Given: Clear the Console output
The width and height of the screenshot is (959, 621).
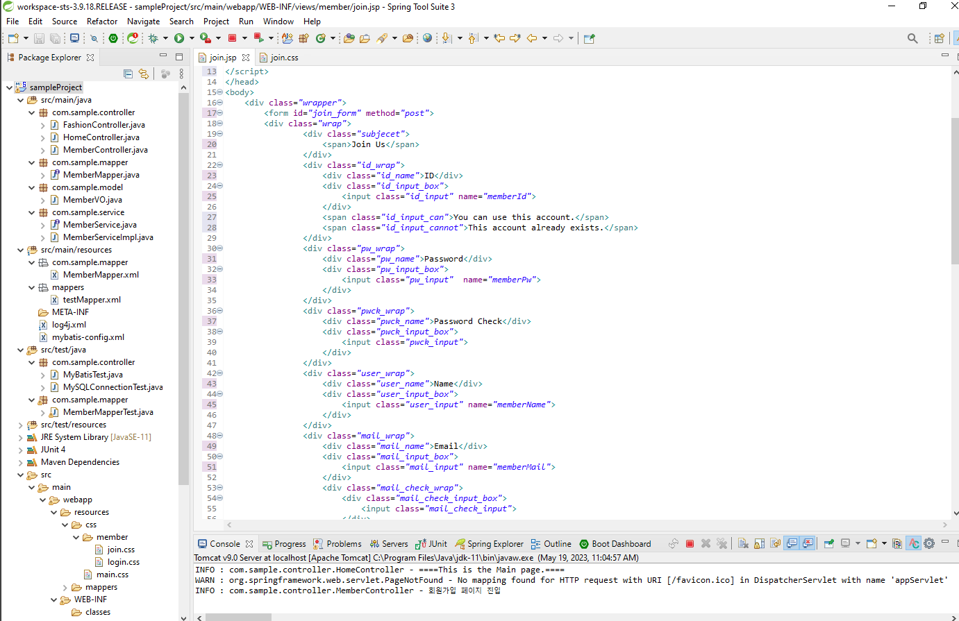Looking at the screenshot, I should (743, 543).
